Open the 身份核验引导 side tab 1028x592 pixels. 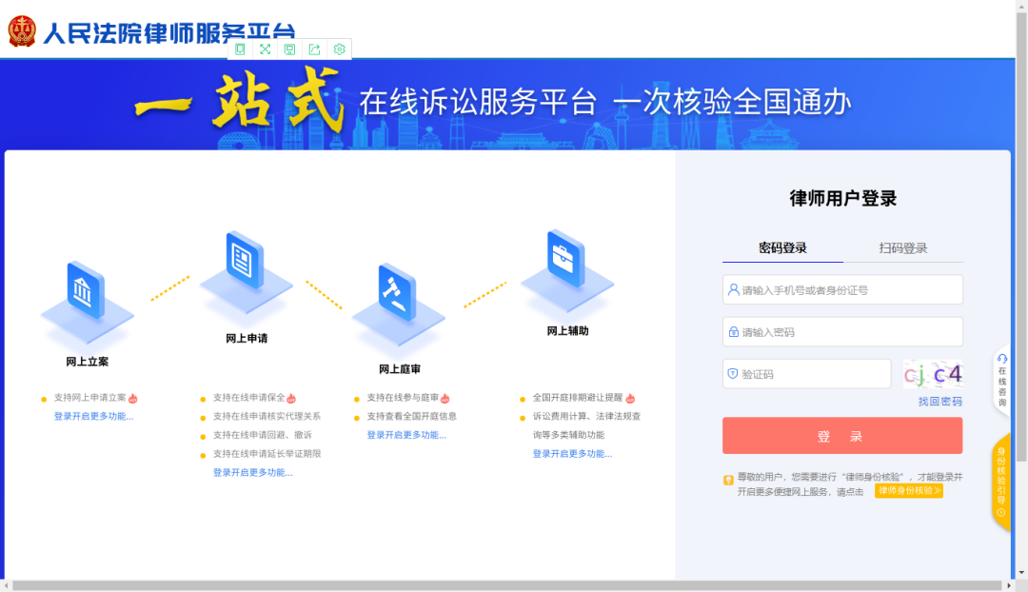pyautogui.click(x=1001, y=482)
